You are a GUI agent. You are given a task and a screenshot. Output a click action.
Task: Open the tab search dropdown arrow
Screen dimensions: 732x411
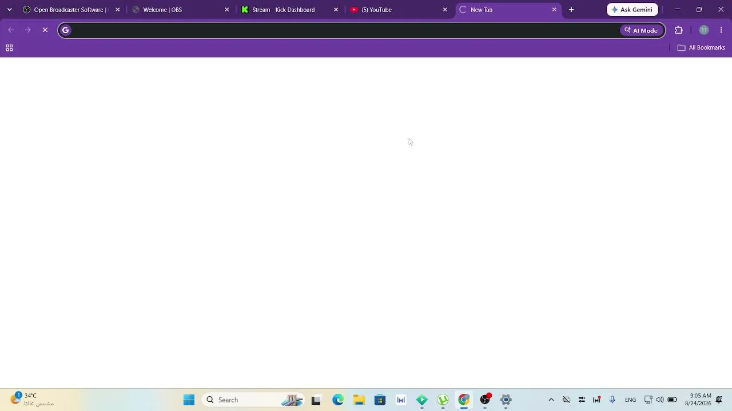coord(9,10)
